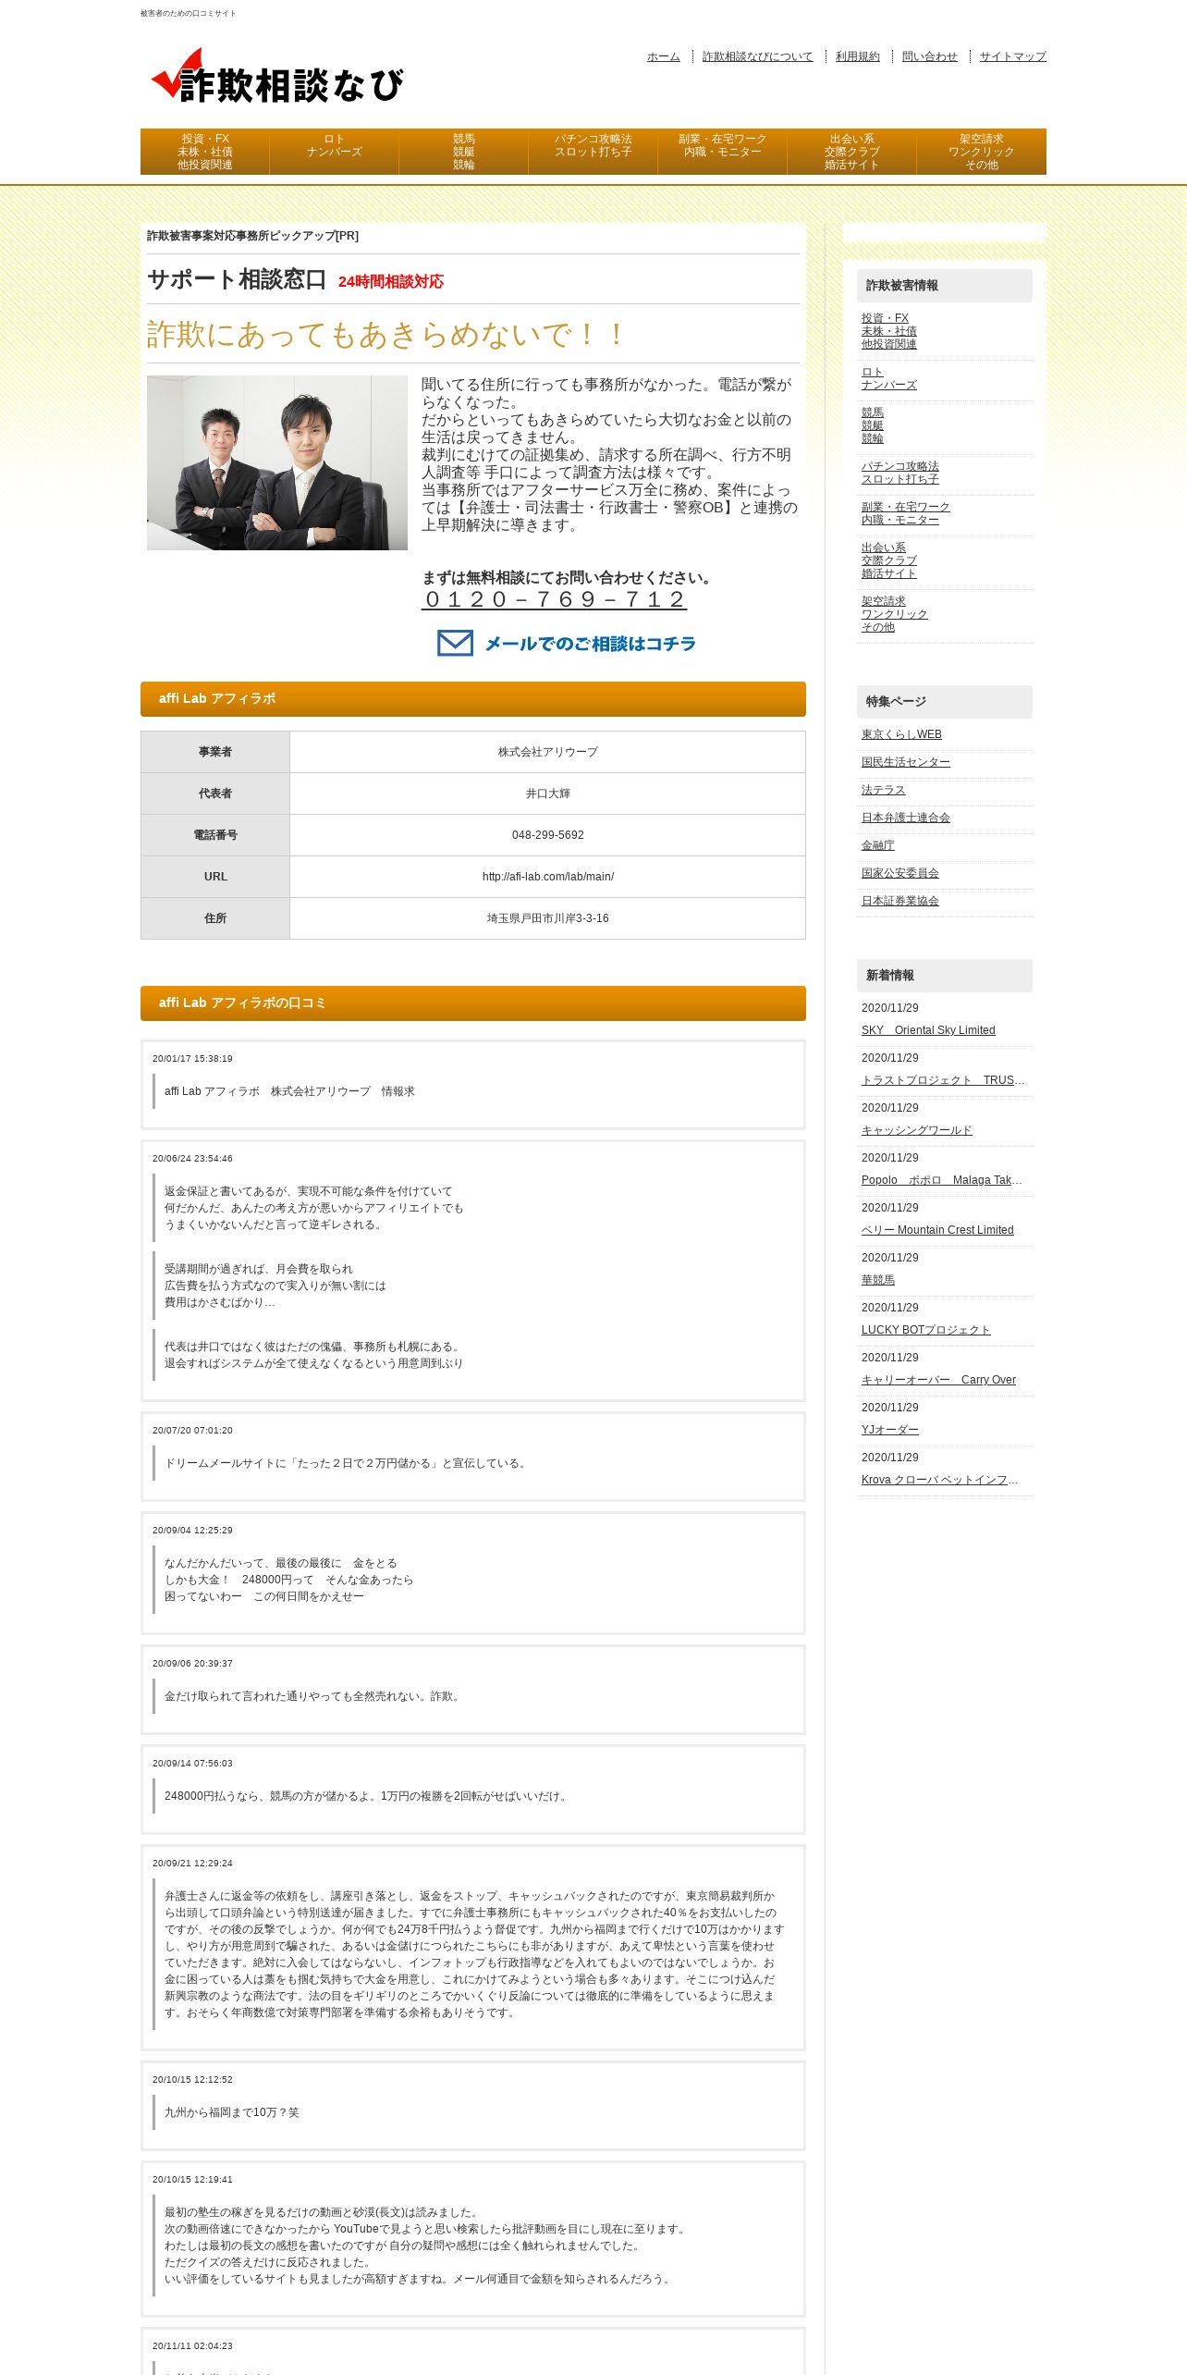Click the サポート相談窓口 heading
The height and width of the screenshot is (2375, 1187).
tap(237, 279)
